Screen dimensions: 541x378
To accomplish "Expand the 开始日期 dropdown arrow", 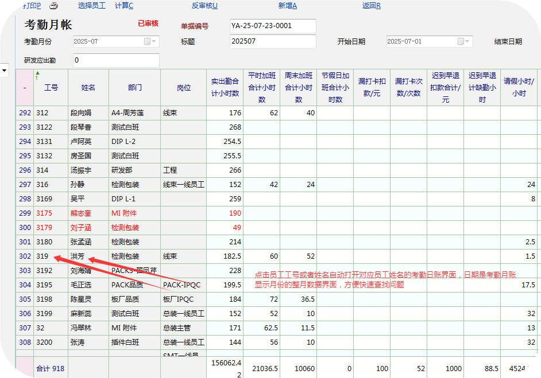I will [468, 42].
